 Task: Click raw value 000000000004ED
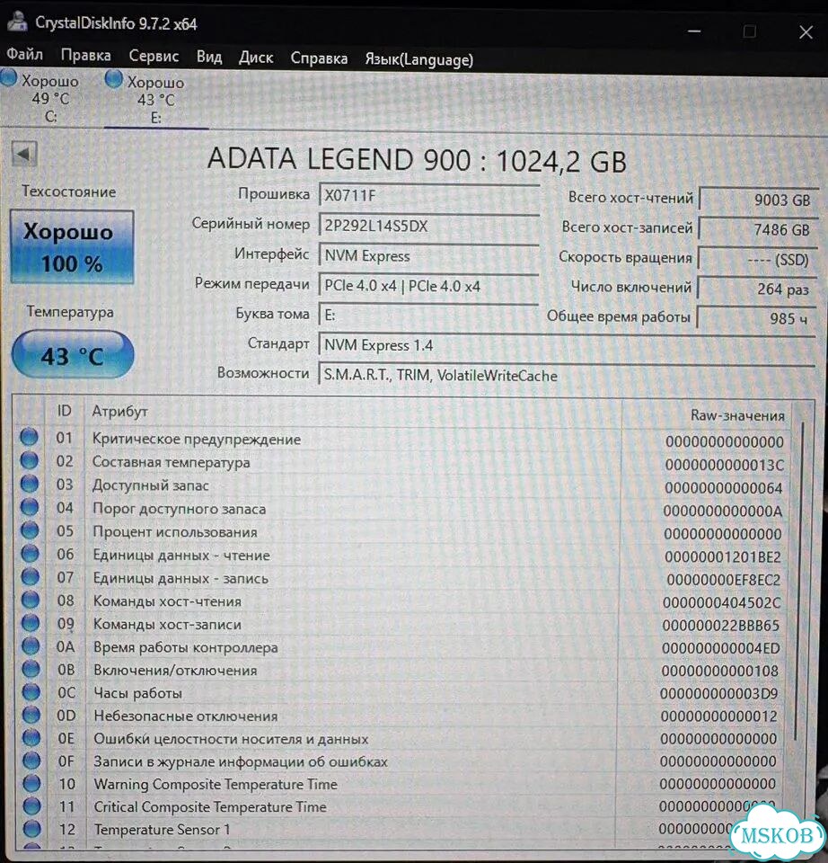[x=721, y=648]
